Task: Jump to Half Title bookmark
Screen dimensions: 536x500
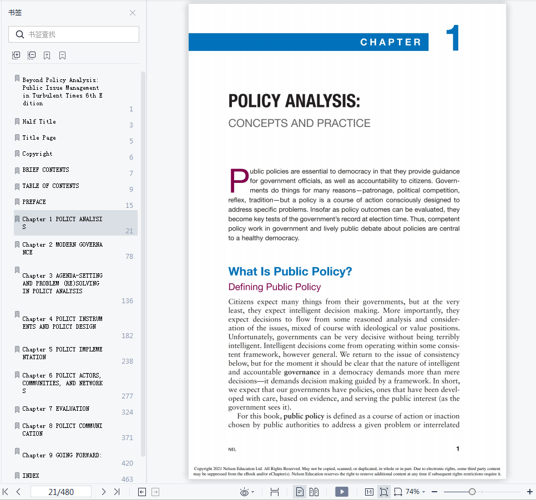Action: (39, 121)
